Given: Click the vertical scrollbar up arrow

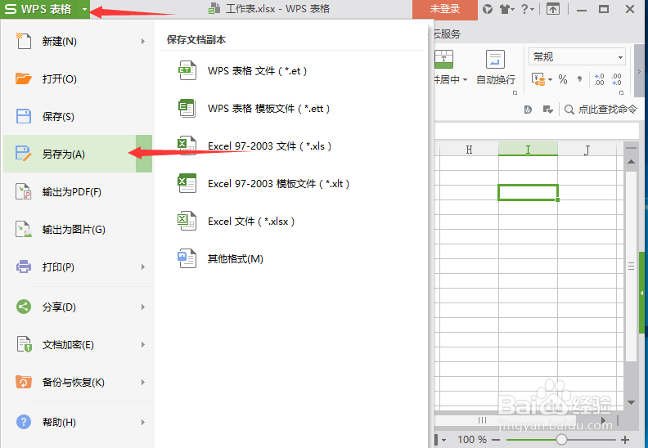Looking at the screenshot, I should [631, 161].
